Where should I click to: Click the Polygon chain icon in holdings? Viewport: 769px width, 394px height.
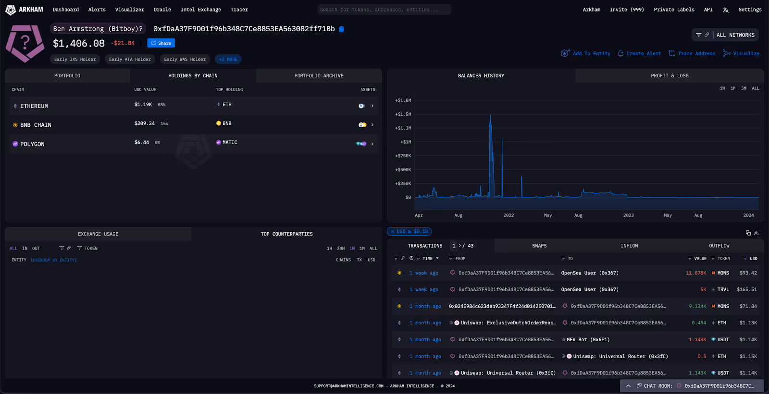[15, 144]
